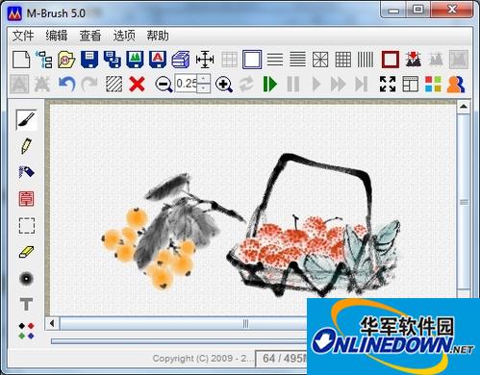Viewport: 480px width, 375px height.
Task: Click the panel layout icon
Action: tap(411, 84)
